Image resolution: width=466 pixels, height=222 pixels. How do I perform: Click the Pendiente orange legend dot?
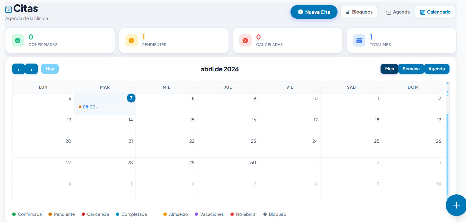50,214
